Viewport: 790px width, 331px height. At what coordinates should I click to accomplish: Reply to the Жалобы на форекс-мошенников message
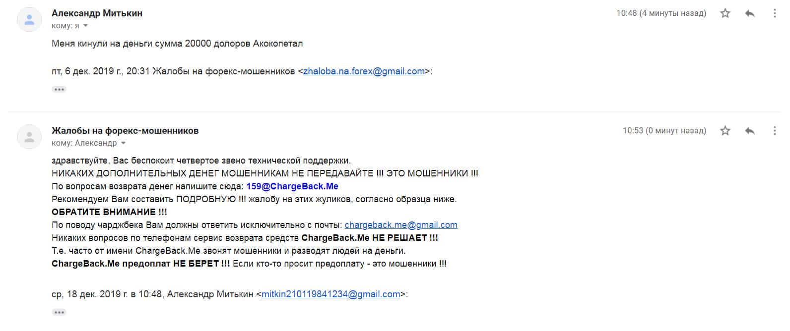coord(750,131)
